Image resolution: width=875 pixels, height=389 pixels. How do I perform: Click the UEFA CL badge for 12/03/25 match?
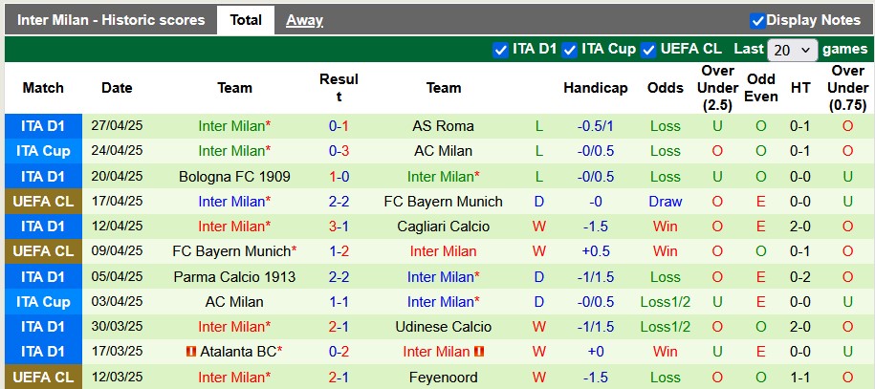point(43,378)
